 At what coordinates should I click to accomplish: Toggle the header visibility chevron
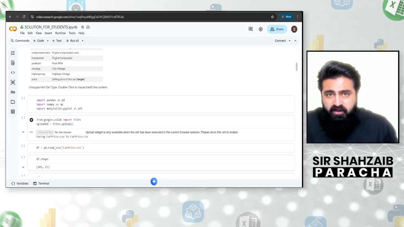coord(295,41)
